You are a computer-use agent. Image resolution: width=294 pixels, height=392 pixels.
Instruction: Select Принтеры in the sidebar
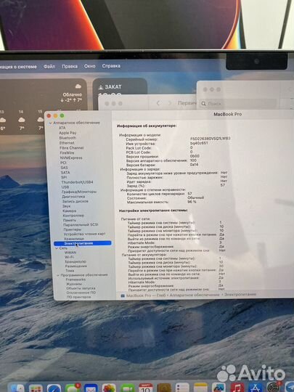(73, 229)
